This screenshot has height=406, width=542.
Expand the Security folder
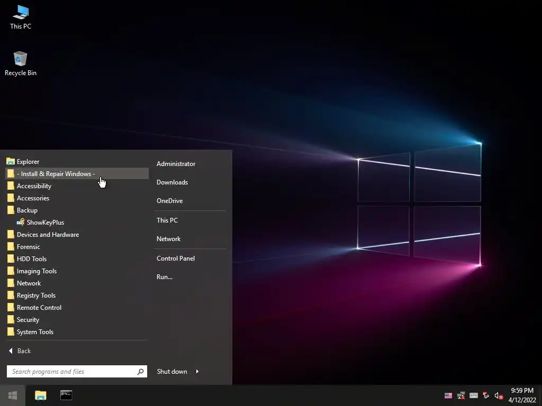77,320
